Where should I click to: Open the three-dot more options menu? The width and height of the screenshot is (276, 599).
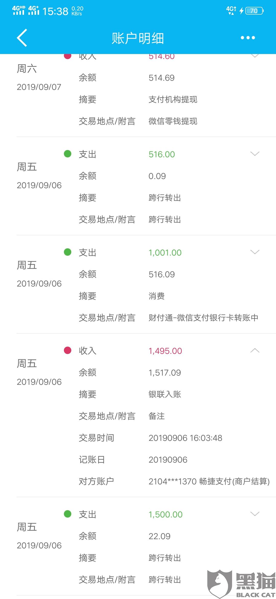pos(248,38)
